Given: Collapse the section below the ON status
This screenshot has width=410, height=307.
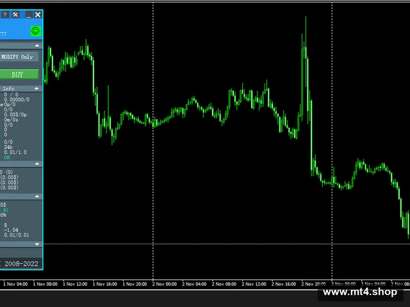Looking at the screenshot, I should point(37,164).
